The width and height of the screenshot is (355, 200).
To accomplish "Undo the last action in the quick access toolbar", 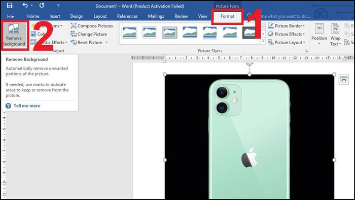I will click(25, 5).
